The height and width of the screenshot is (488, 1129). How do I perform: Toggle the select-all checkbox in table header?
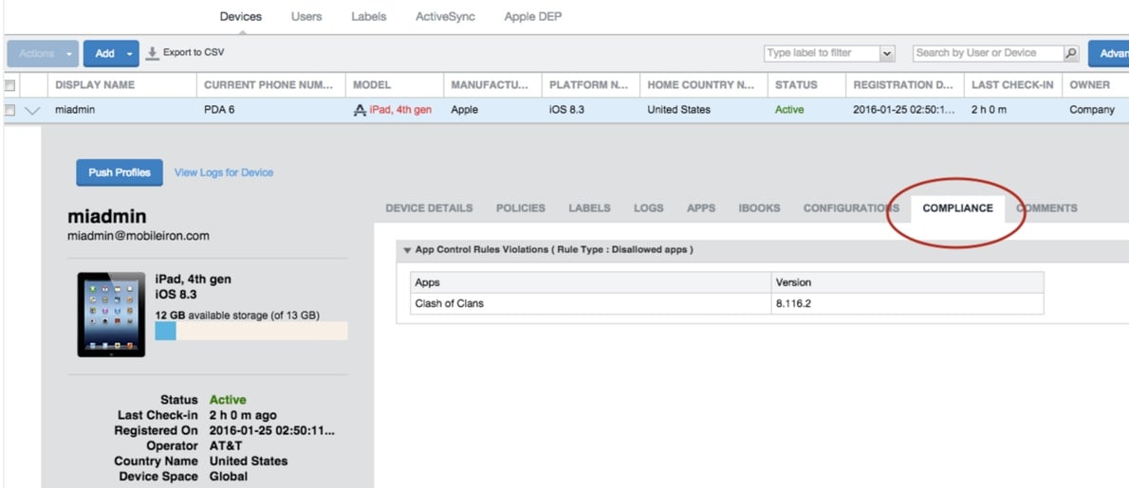pos(9,85)
